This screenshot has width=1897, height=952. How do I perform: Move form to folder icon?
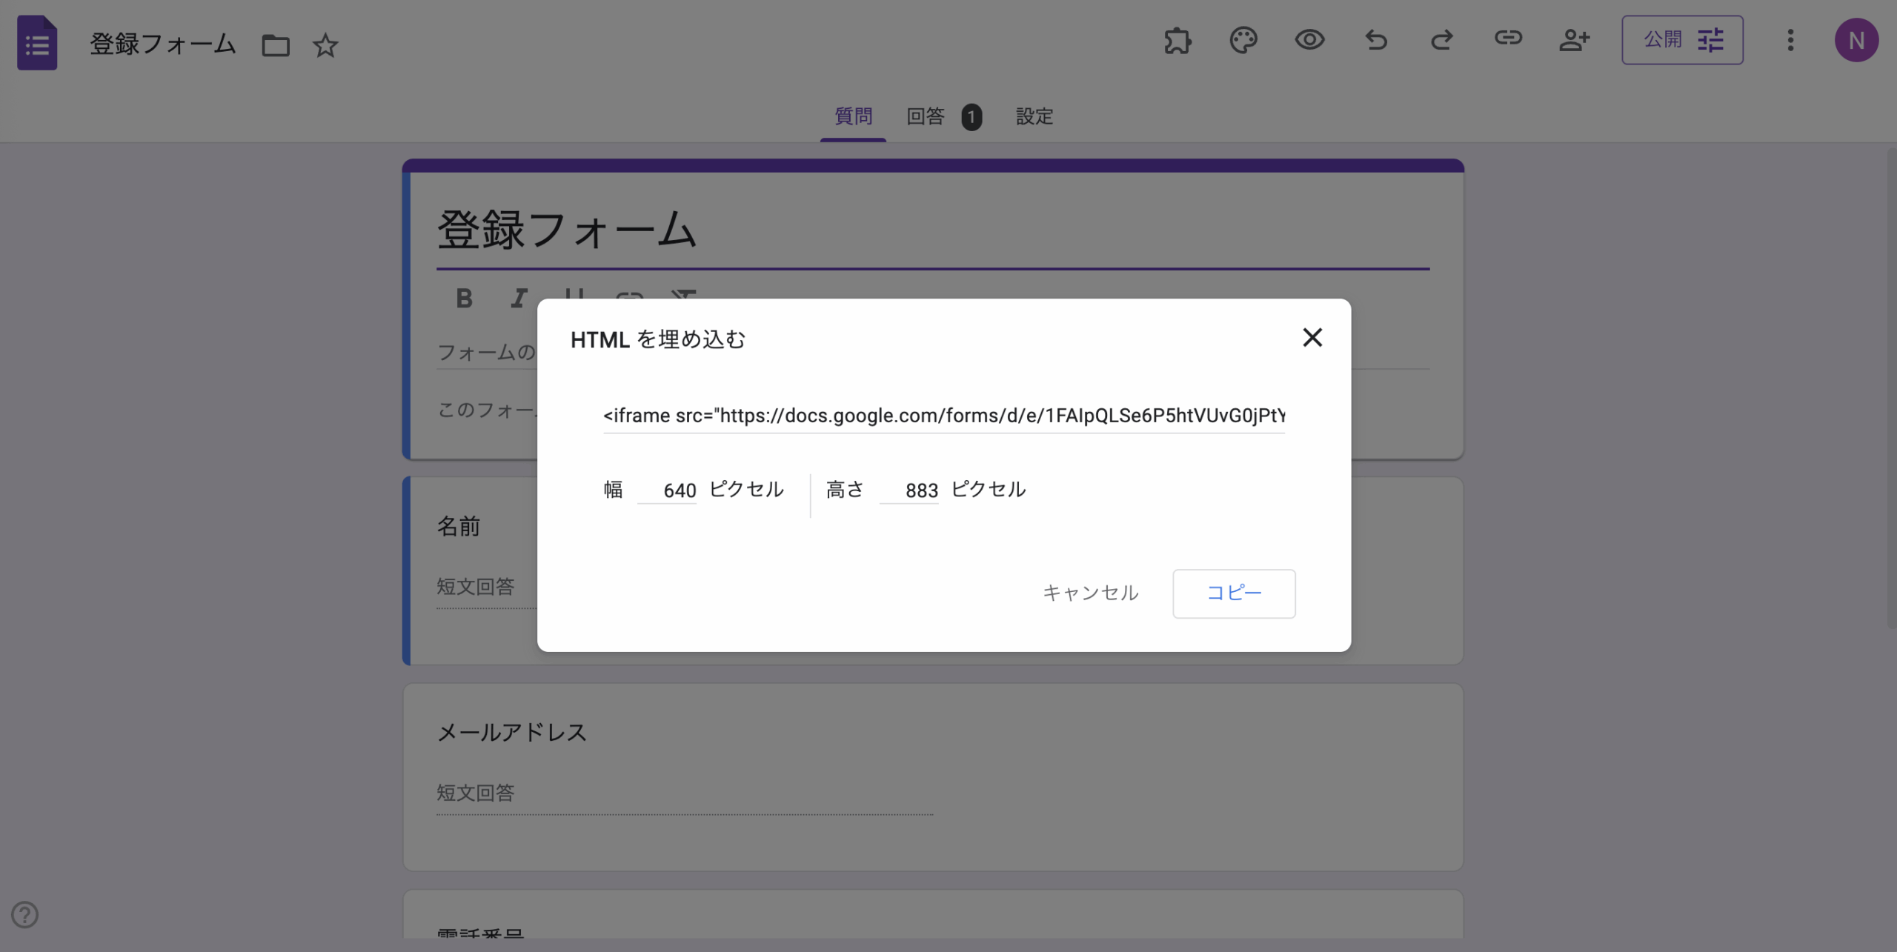pyautogui.click(x=275, y=45)
